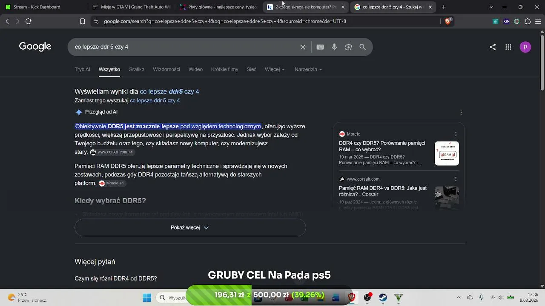The image size is (545, 306).
Task: Open the Narzędzia tools dropdown
Action: pyautogui.click(x=308, y=69)
